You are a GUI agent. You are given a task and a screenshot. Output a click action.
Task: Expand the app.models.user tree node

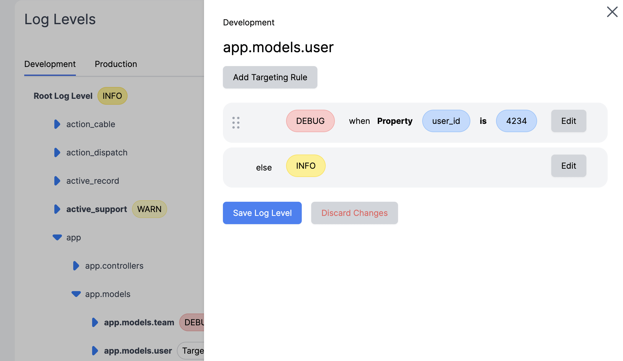click(x=95, y=351)
